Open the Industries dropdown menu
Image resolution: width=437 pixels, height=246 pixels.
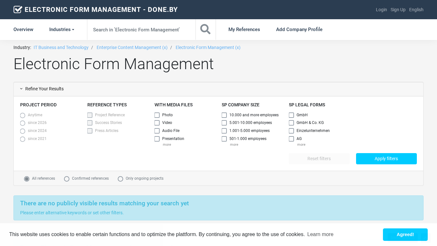click(61, 29)
